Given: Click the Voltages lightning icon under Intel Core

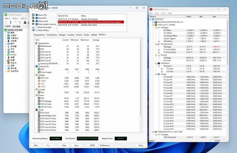Looking at the screenshot, I should [159, 28].
